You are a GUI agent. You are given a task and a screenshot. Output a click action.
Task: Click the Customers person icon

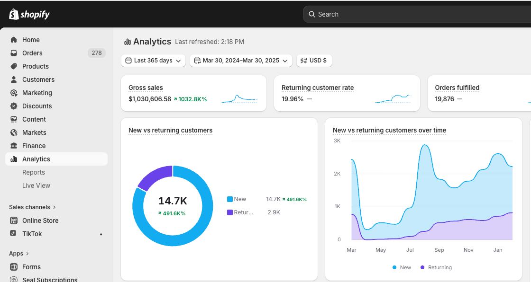tap(14, 79)
